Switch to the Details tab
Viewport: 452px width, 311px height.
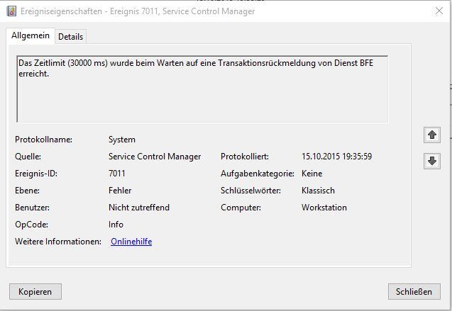pos(71,37)
